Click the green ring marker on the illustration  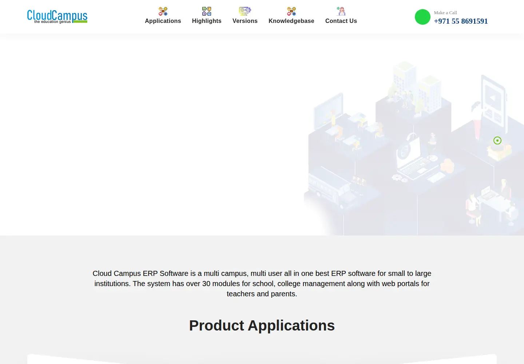point(497,141)
